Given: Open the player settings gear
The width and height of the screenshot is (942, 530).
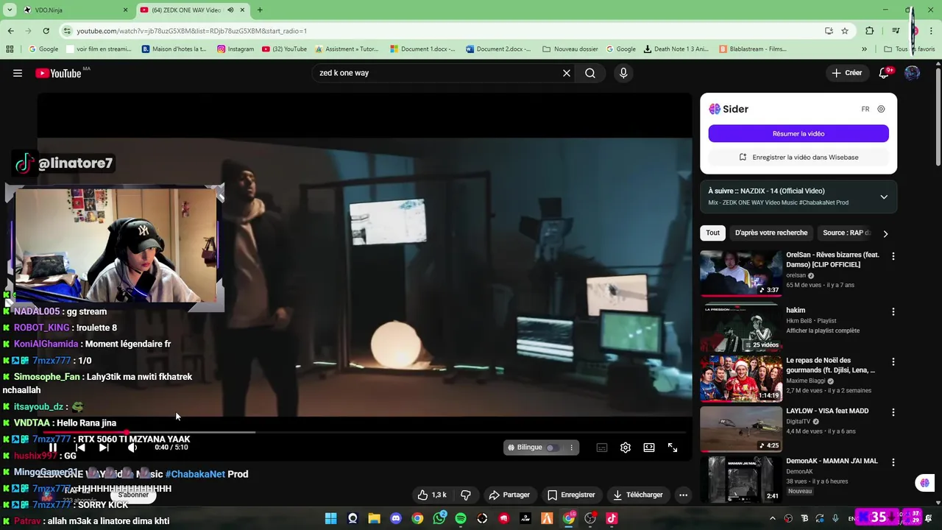Looking at the screenshot, I should (626, 448).
